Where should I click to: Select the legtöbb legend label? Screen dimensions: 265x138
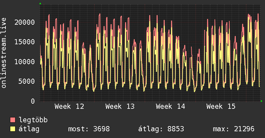tap(33, 120)
